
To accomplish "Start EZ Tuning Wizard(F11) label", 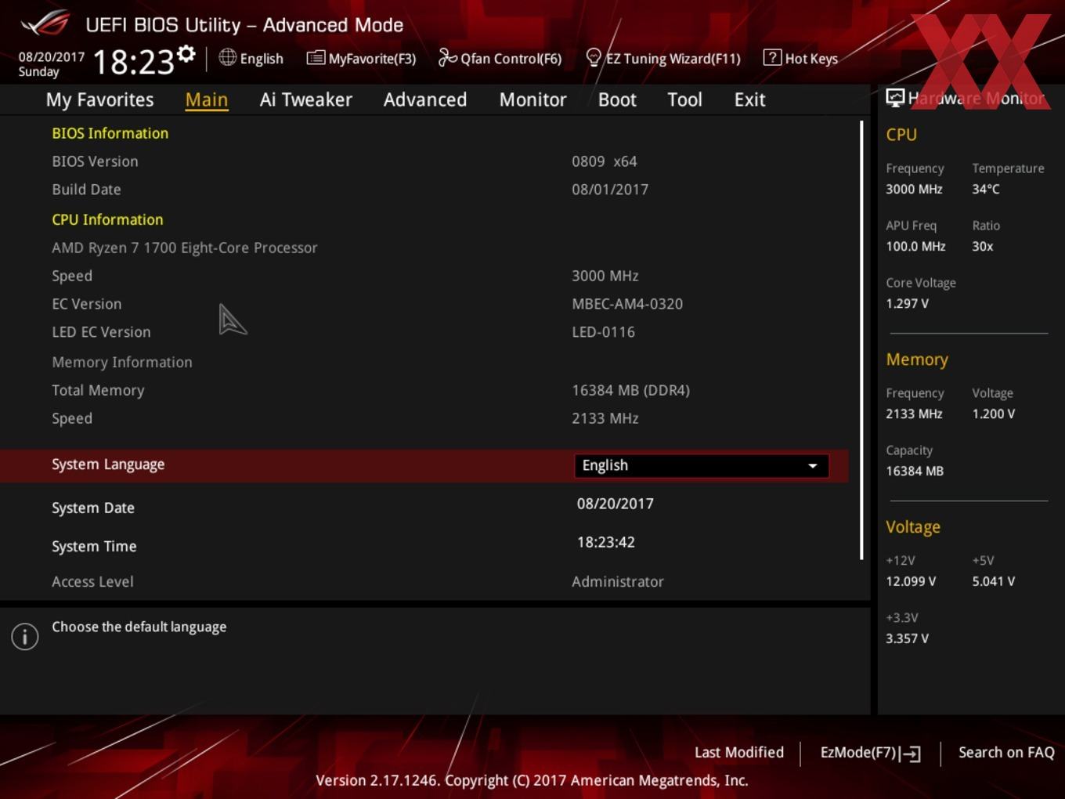I will 673,59.
